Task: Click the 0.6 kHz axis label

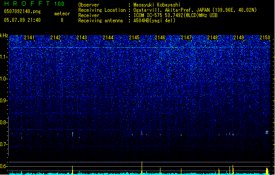Action: pos(4,166)
